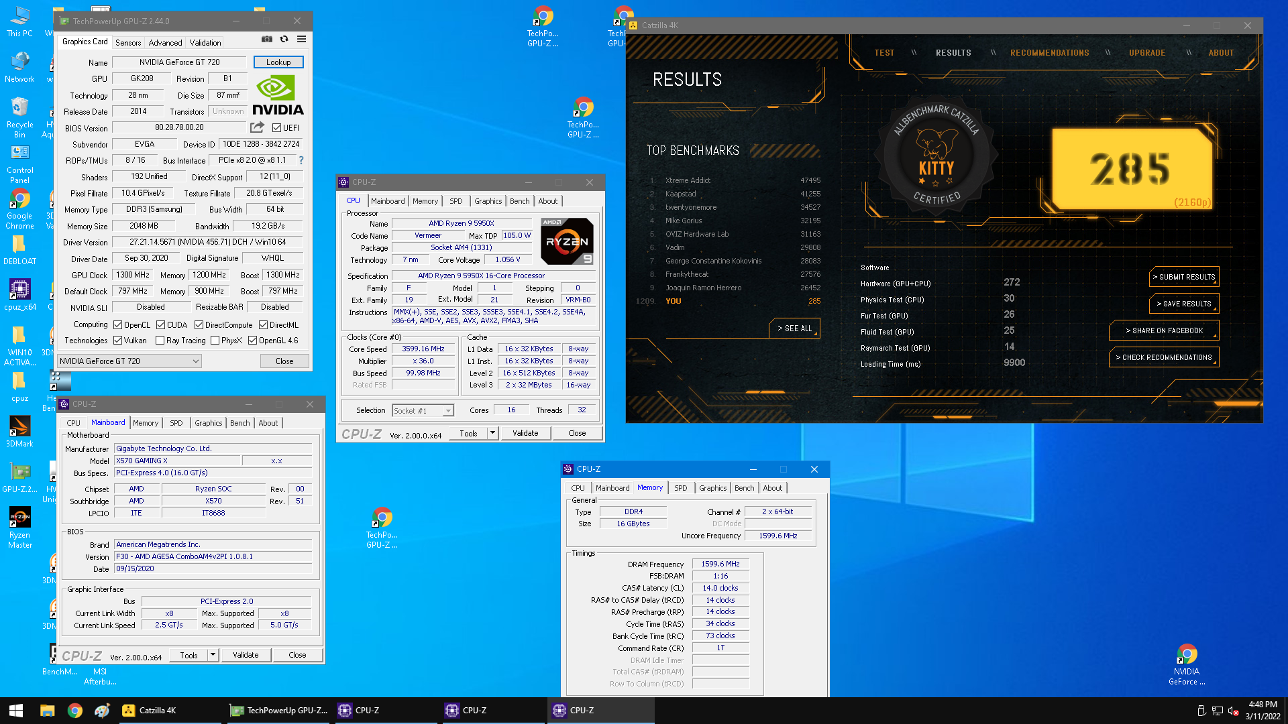The width and height of the screenshot is (1288, 724).
Task: Toggle the Vulkan checkbox
Action: (x=117, y=341)
